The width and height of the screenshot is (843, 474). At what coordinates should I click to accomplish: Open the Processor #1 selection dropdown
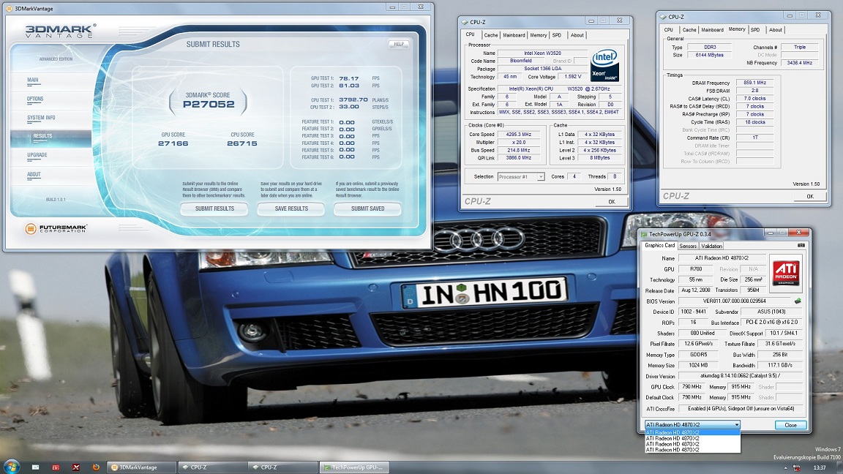[x=521, y=176]
